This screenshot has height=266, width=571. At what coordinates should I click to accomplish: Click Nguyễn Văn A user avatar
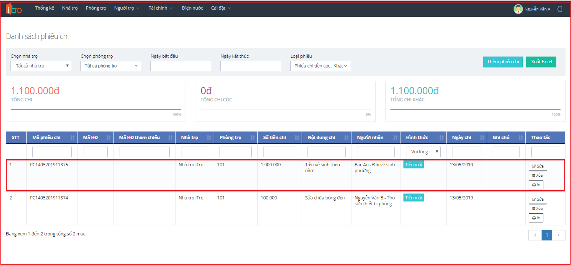[x=518, y=9]
